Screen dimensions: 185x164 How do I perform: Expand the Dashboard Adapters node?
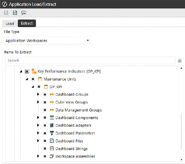[x=38, y=125]
